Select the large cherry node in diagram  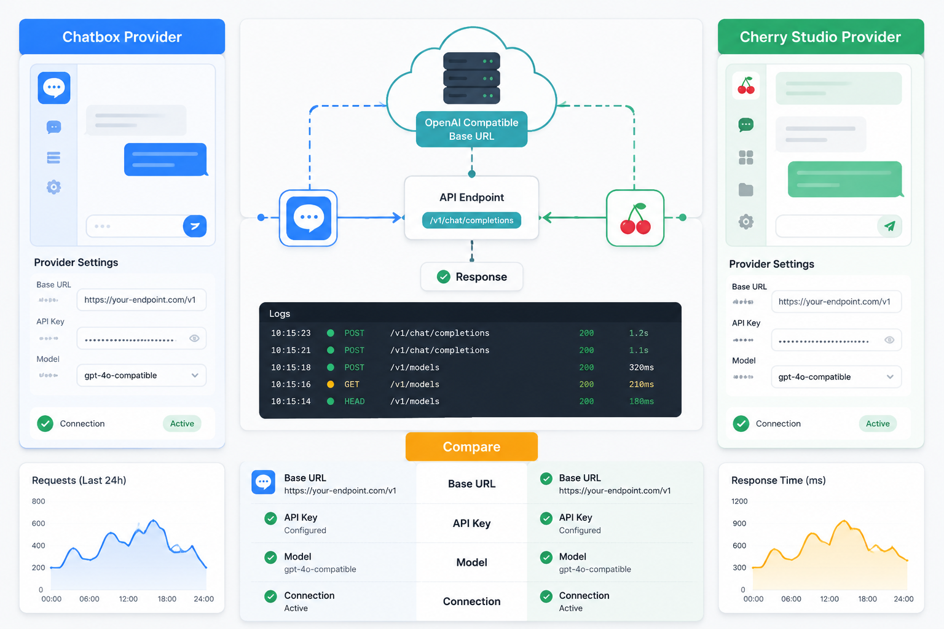635,218
